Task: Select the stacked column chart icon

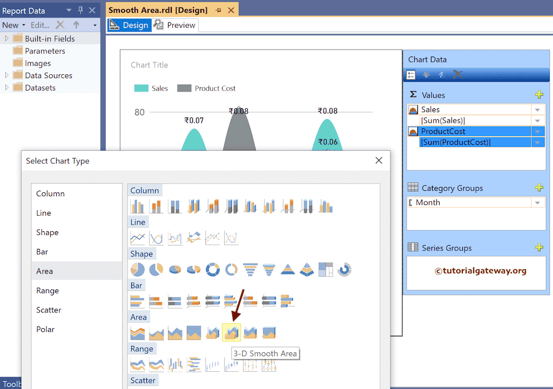Action: [156, 206]
